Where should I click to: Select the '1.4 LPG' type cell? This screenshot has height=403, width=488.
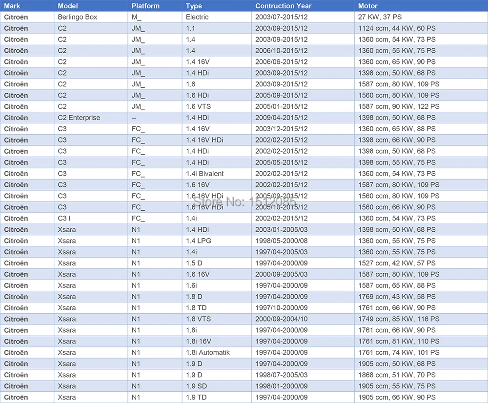pos(217,241)
